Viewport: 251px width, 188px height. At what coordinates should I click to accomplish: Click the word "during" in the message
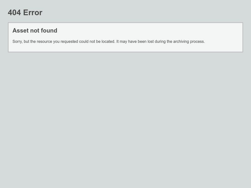click(160, 42)
